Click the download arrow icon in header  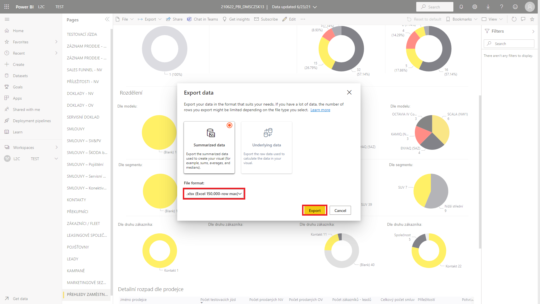488,7
